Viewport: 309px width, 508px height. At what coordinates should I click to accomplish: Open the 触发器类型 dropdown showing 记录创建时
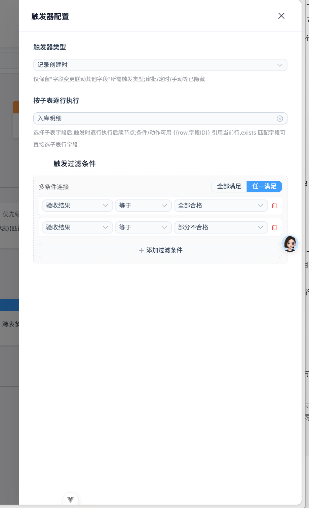tap(160, 65)
